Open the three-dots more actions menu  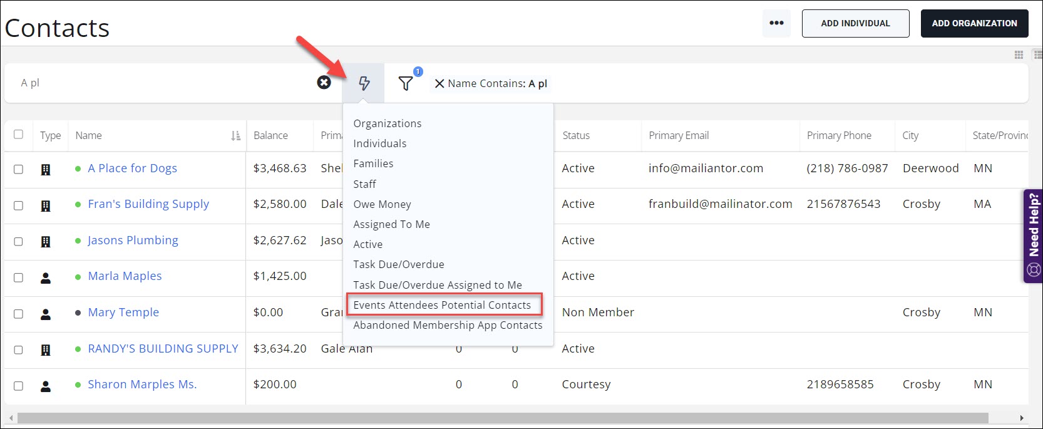point(776,23)
